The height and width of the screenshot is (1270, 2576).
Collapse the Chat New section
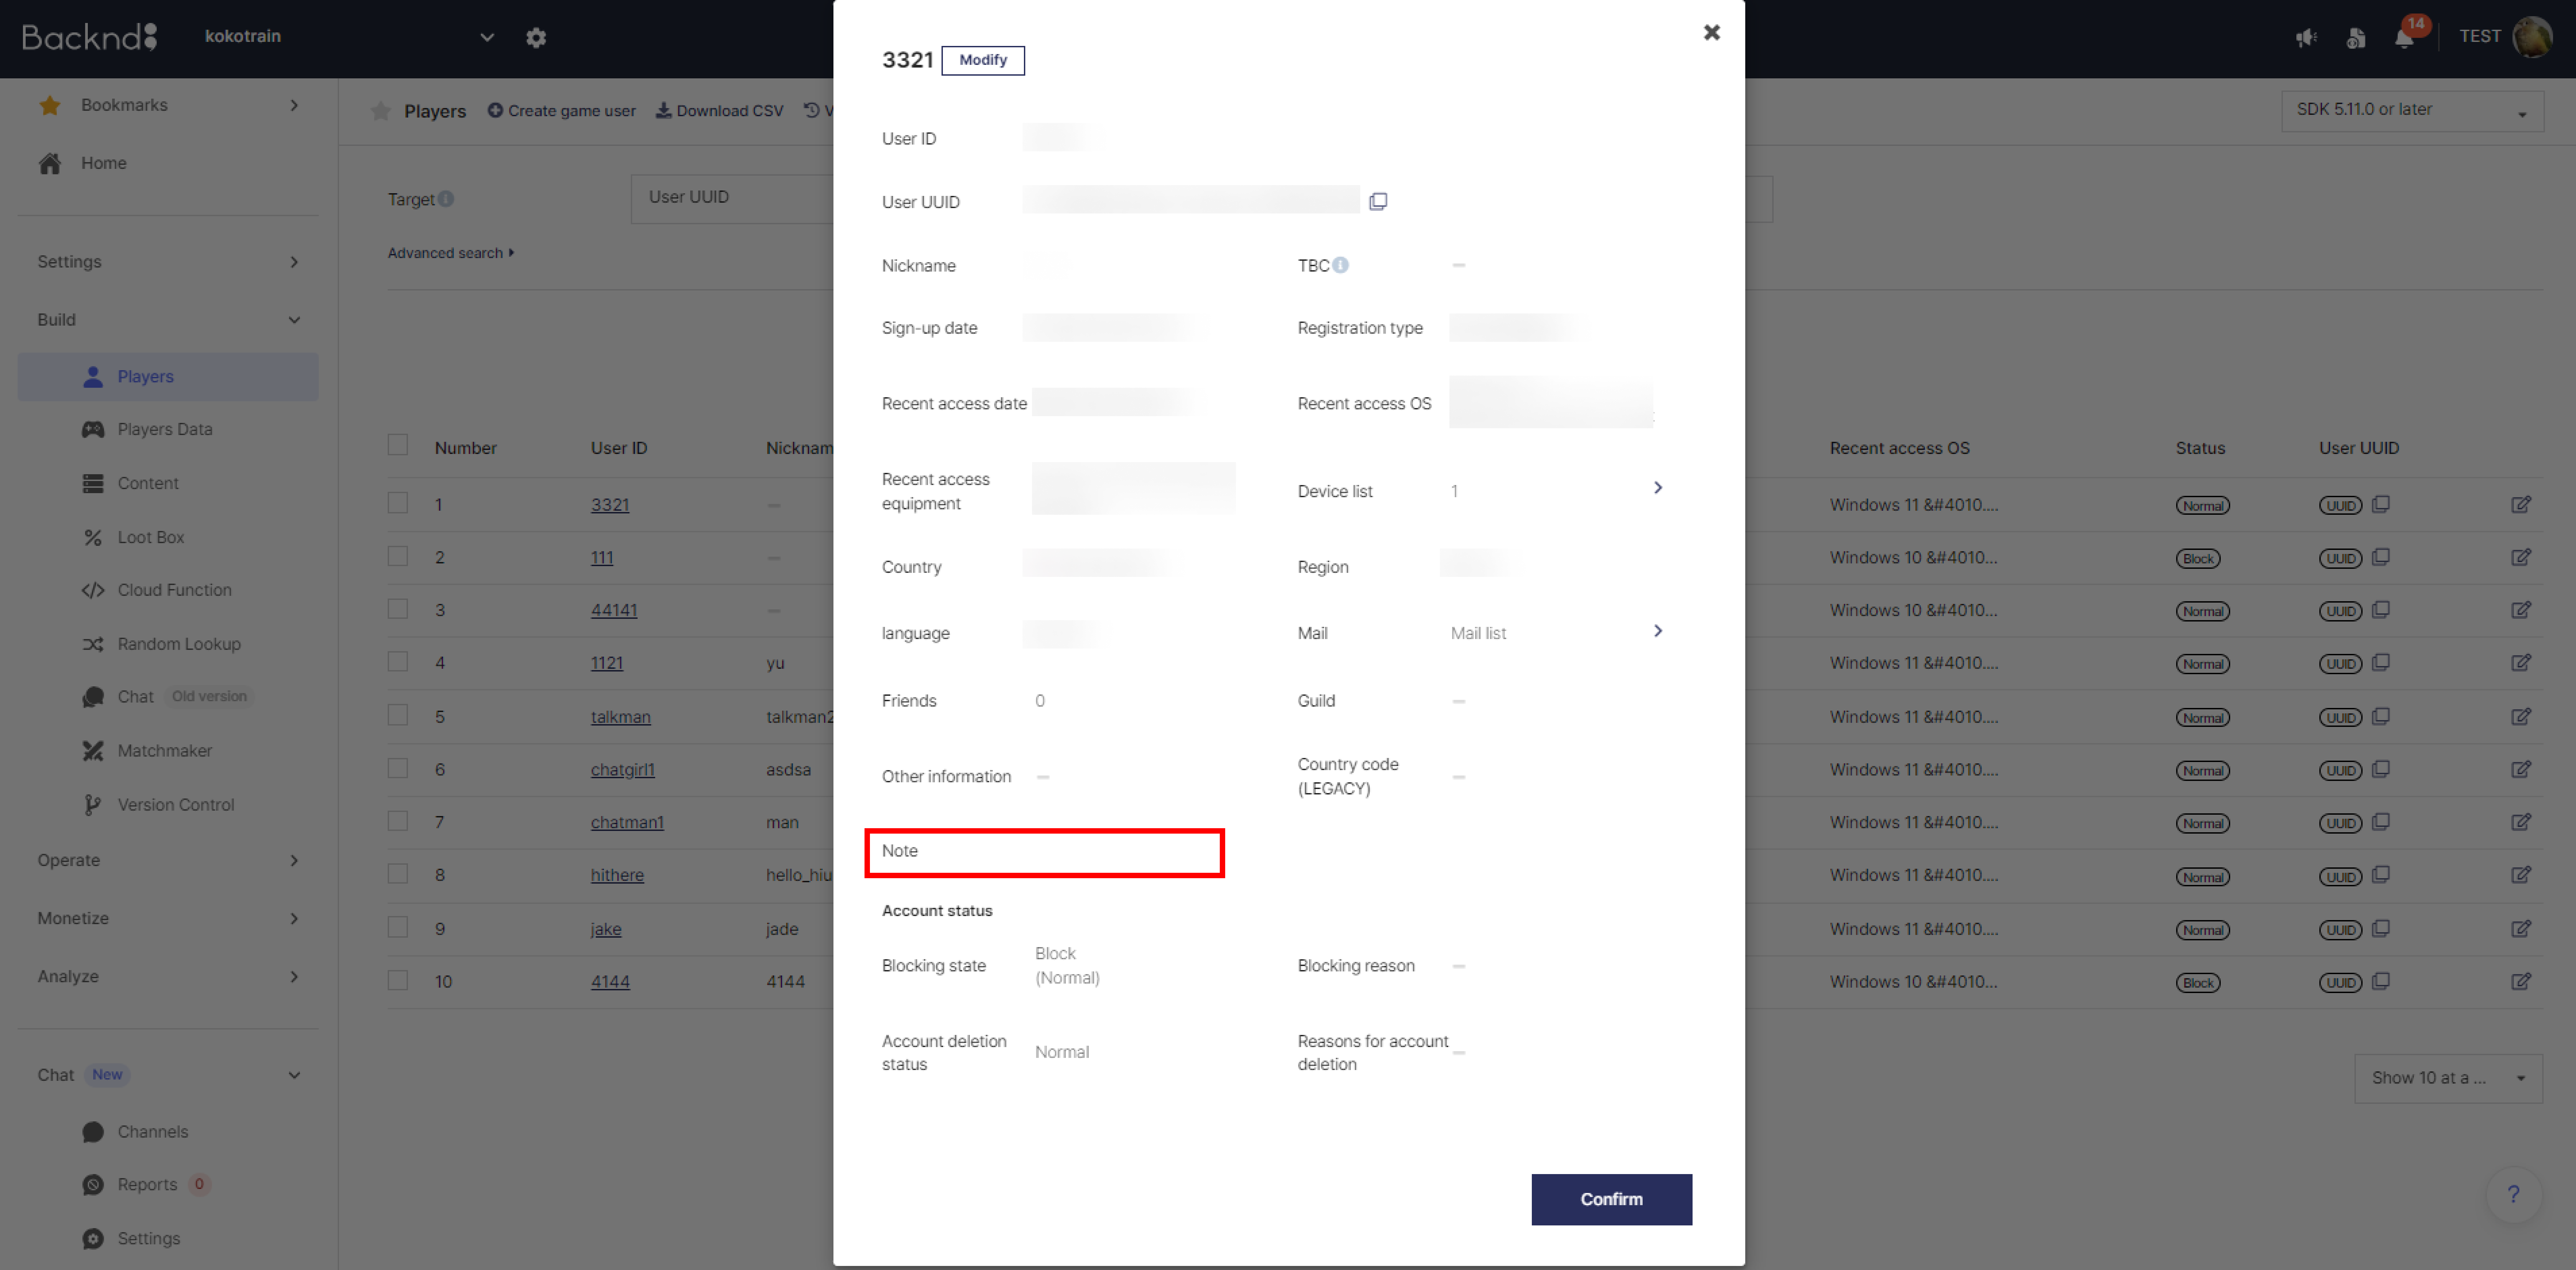tap(168, 1075)
